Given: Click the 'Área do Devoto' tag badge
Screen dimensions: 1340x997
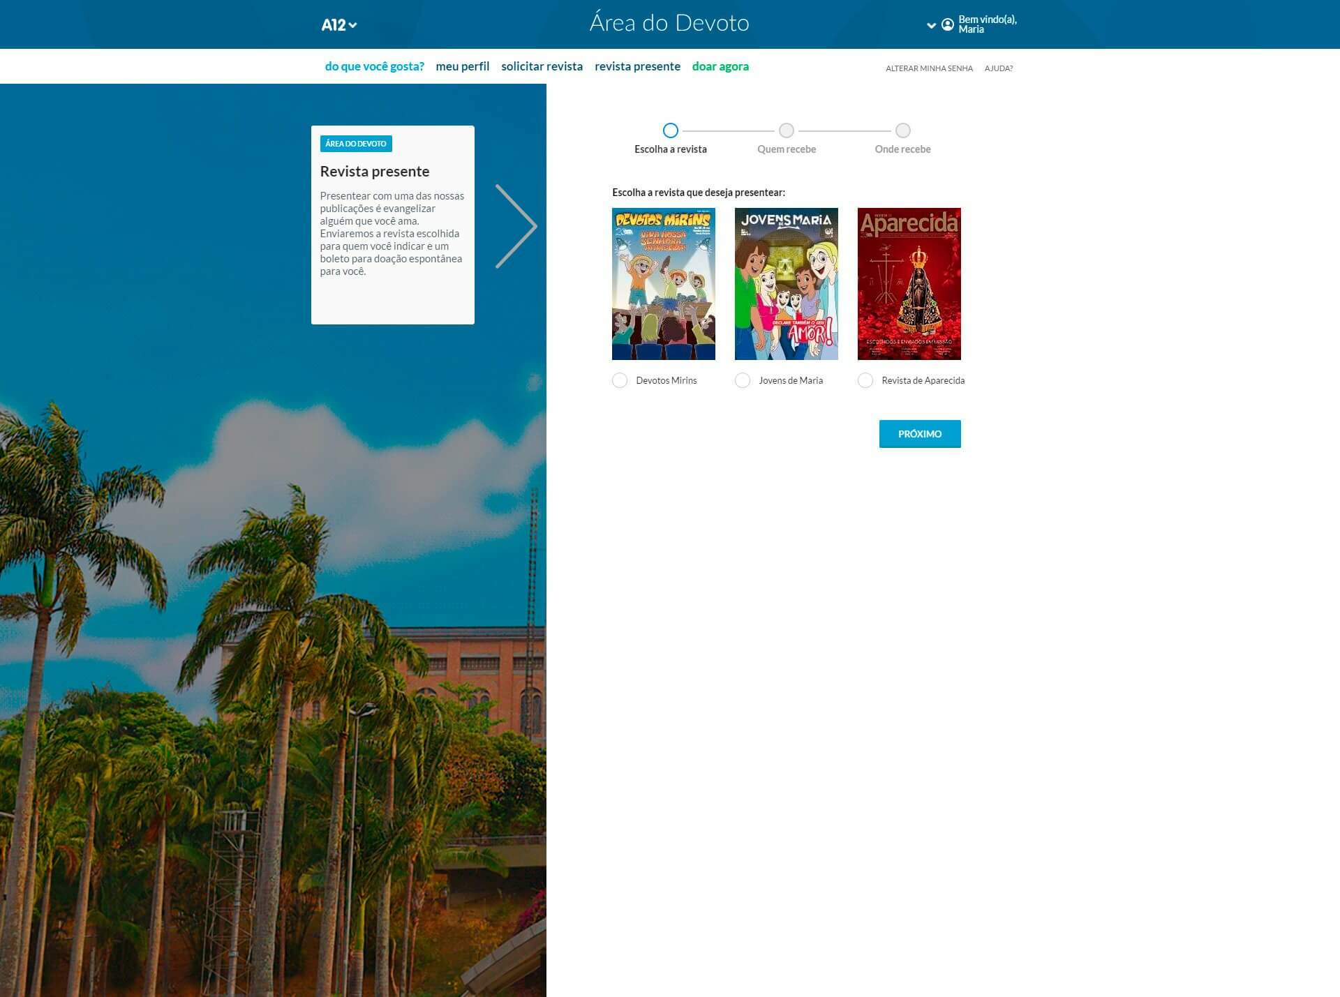Looking at the screenshot, I should pyautogui.click(x=356, y=144).
